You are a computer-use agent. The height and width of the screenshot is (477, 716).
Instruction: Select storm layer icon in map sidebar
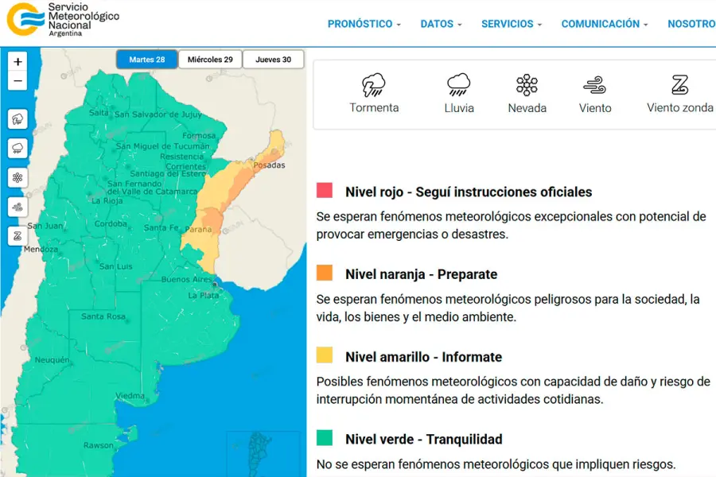(x=18, y=119)
